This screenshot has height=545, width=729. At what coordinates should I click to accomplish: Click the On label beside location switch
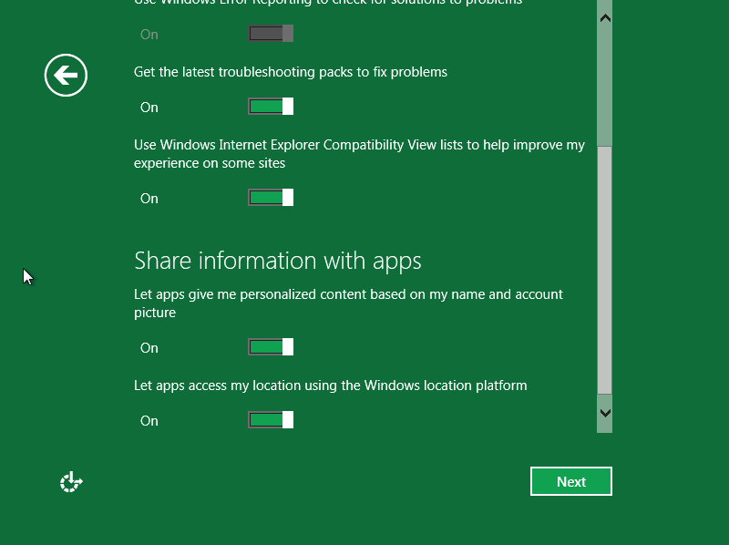(x=149, y=421)
